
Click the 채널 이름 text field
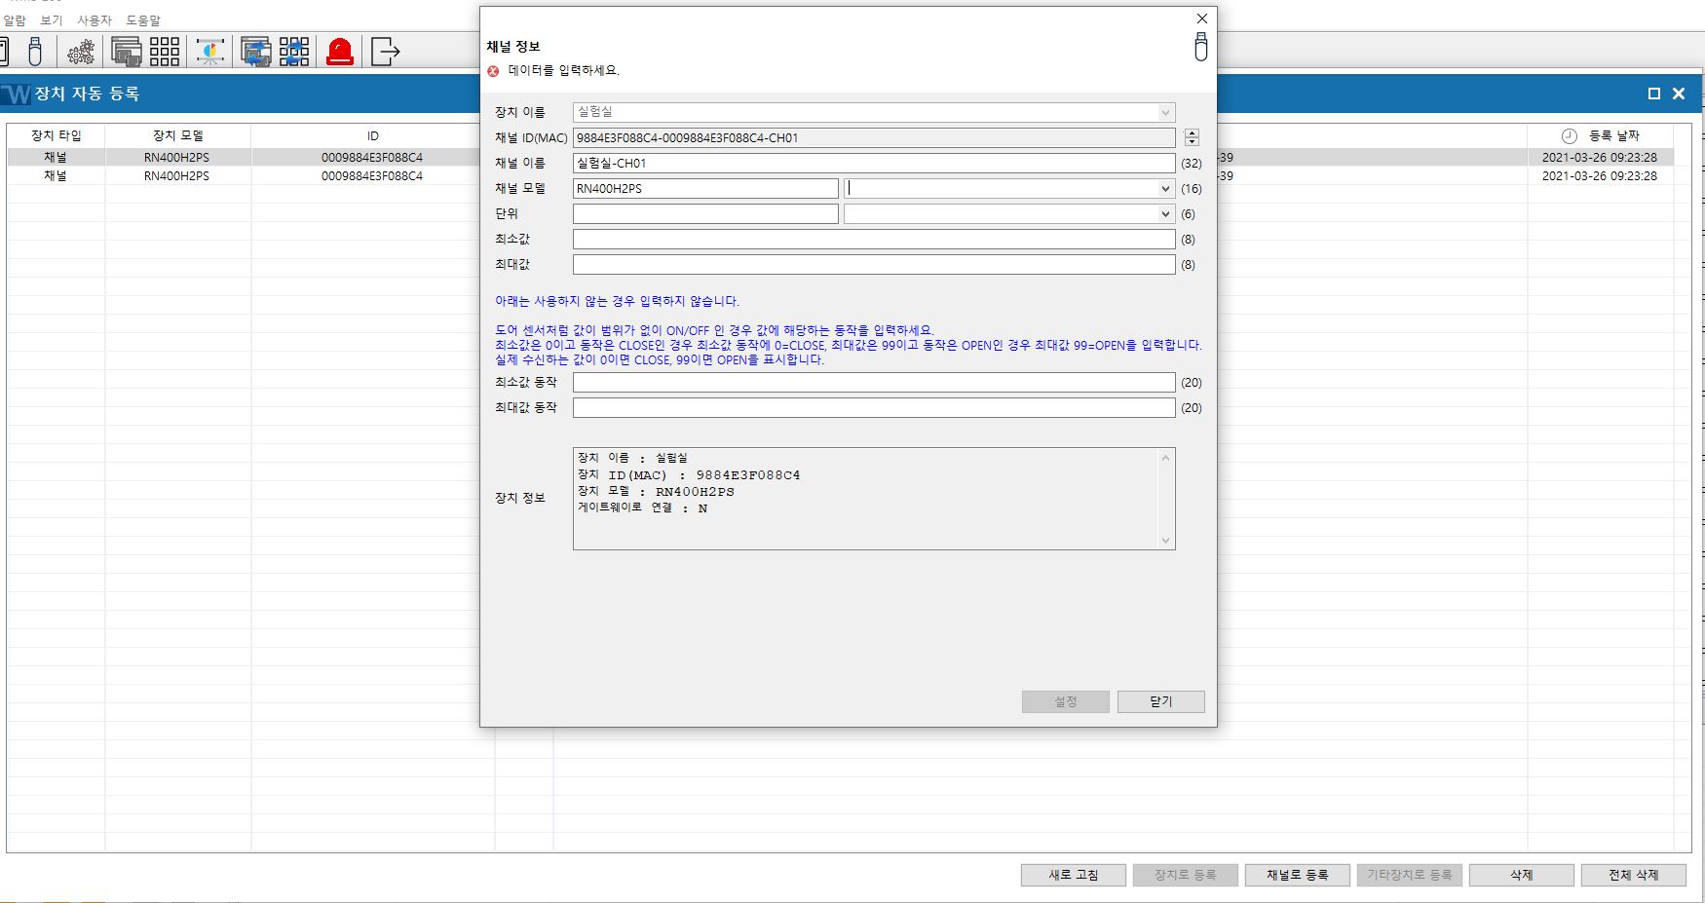click(x=874, y=163)
